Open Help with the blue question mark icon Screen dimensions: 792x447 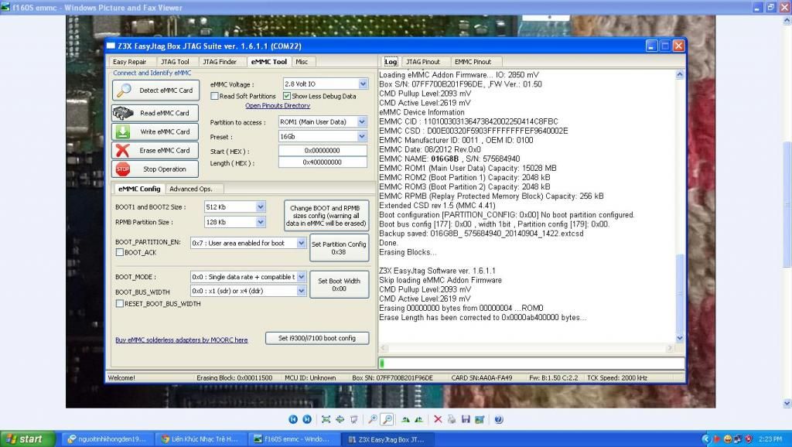[x=499, y=419]
